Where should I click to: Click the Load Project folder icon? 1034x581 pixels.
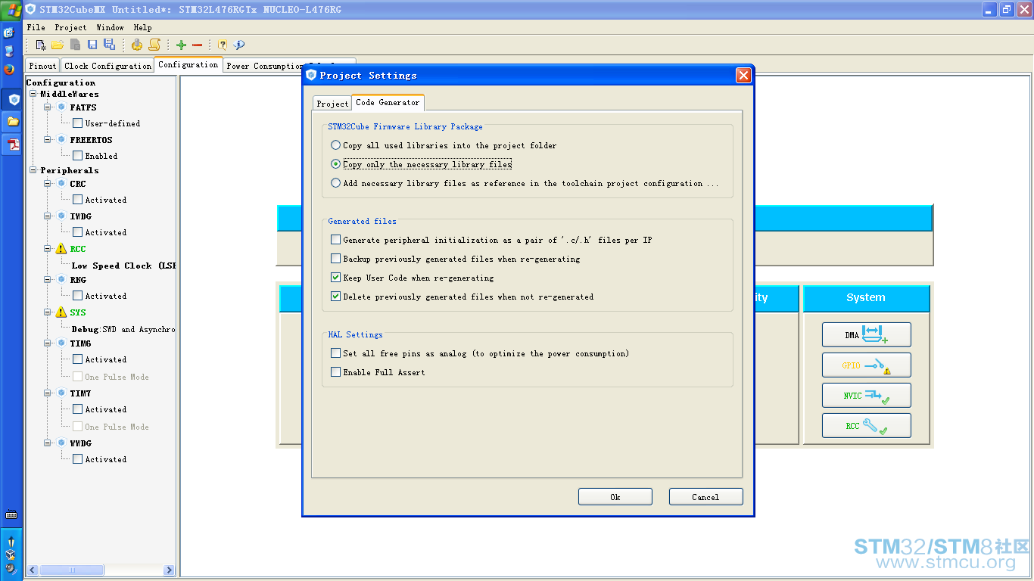58,45
